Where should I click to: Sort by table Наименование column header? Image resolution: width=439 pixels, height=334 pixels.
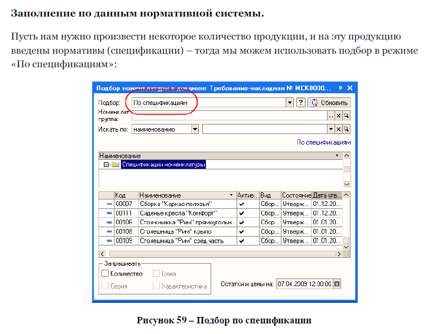tap(187, 195)
